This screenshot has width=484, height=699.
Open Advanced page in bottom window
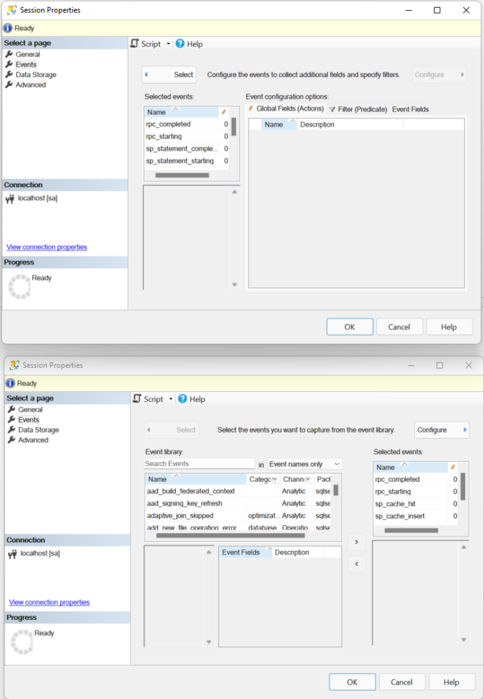pos(33,440)
